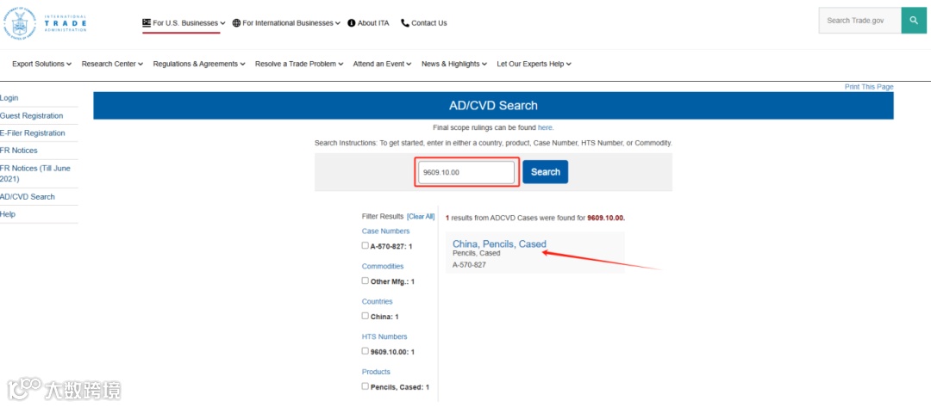Open the Attend an Event menu

[x=382, y=64]
